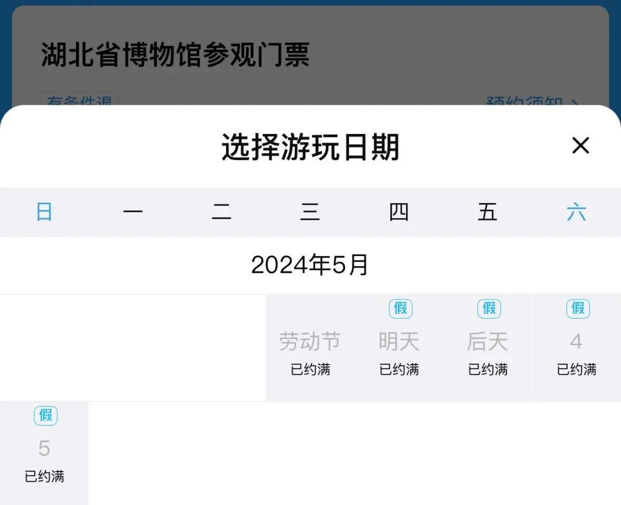Image resolution: width=621 pixels, height=505 pixels.
Task: Close the date selection sheet
Action: pyautogui.click(x=581, y=146)
